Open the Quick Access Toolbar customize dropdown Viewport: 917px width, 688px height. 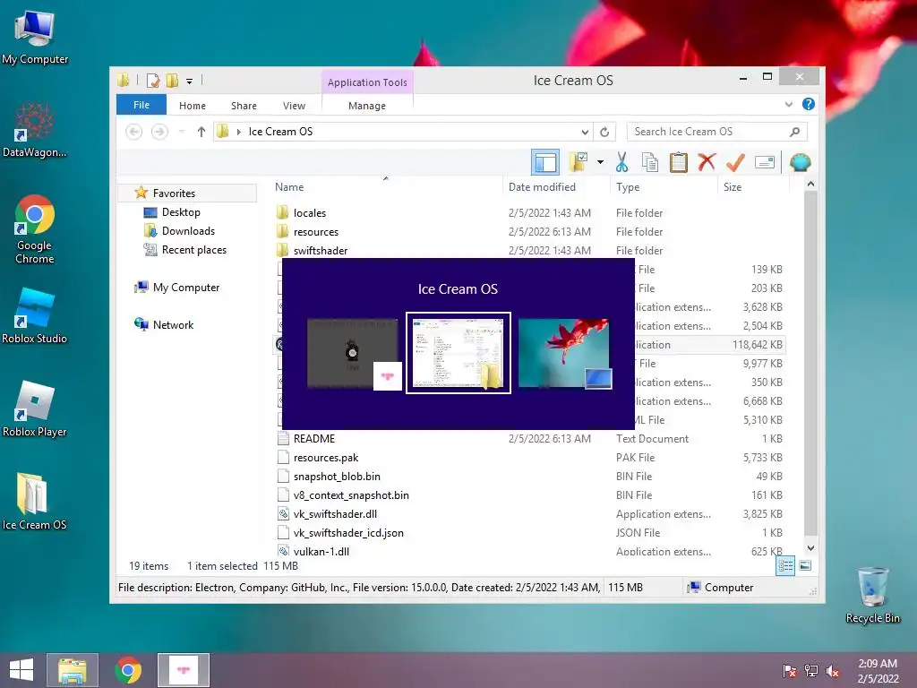coord(189,82)
